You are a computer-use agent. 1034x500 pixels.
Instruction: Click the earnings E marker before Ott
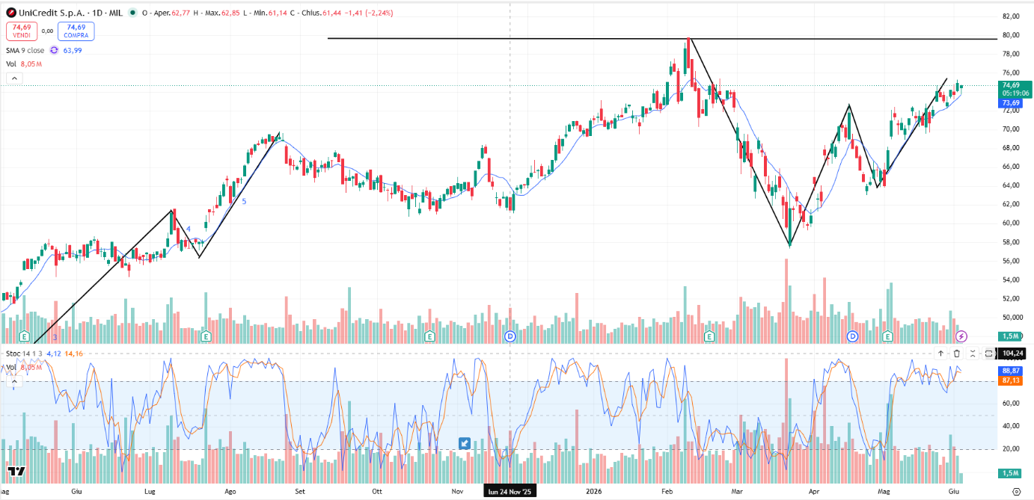tap(429, 336)
